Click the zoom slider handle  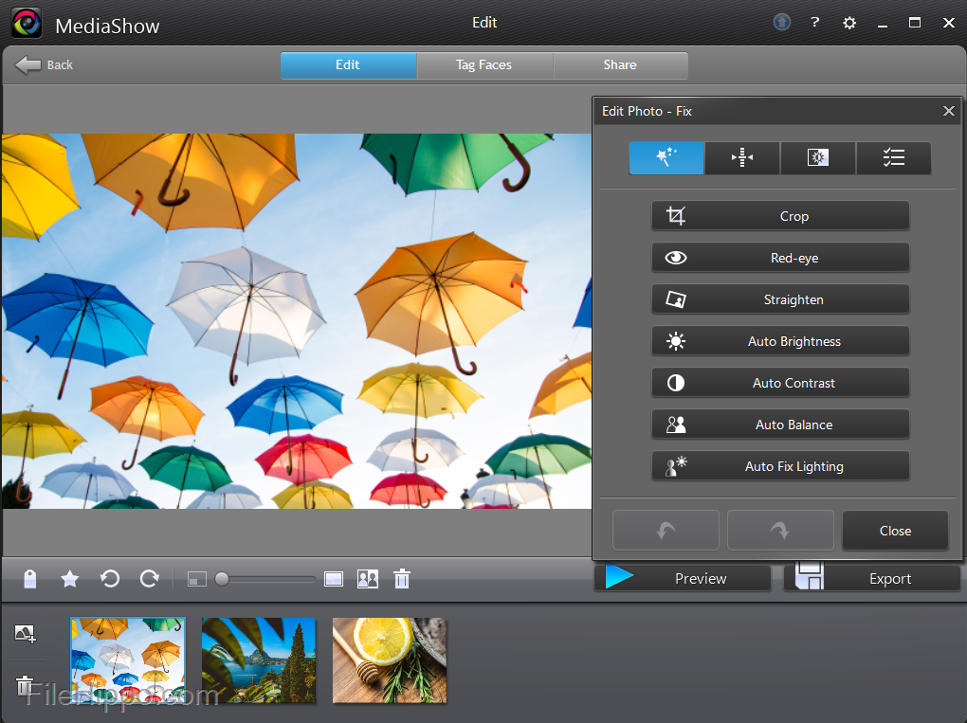click(x=222, y=579)
